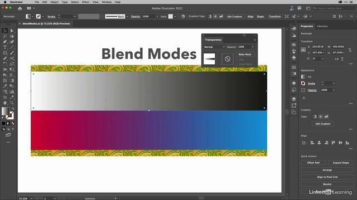Activate the Type tool
Image resolution: width=357 pixels, height=200 pixels.
(x=5, y=47)
